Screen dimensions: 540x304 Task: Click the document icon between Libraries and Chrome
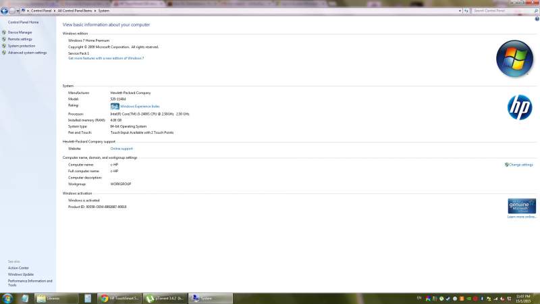88,298
